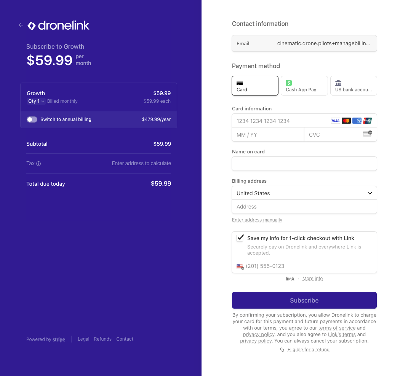Click the Visa card brand icon

[335, 120]
